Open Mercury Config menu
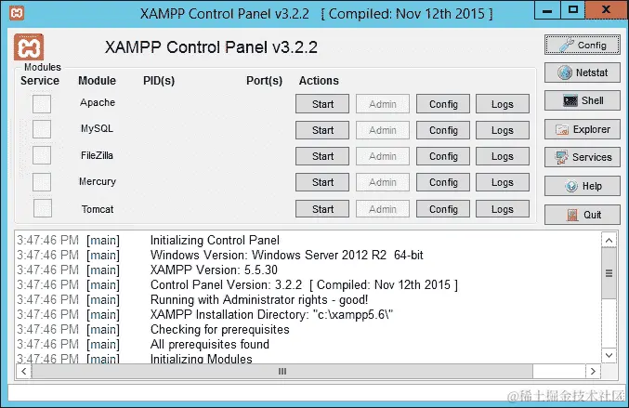Viewport: 629px width, 408px height. click(443, 182)
